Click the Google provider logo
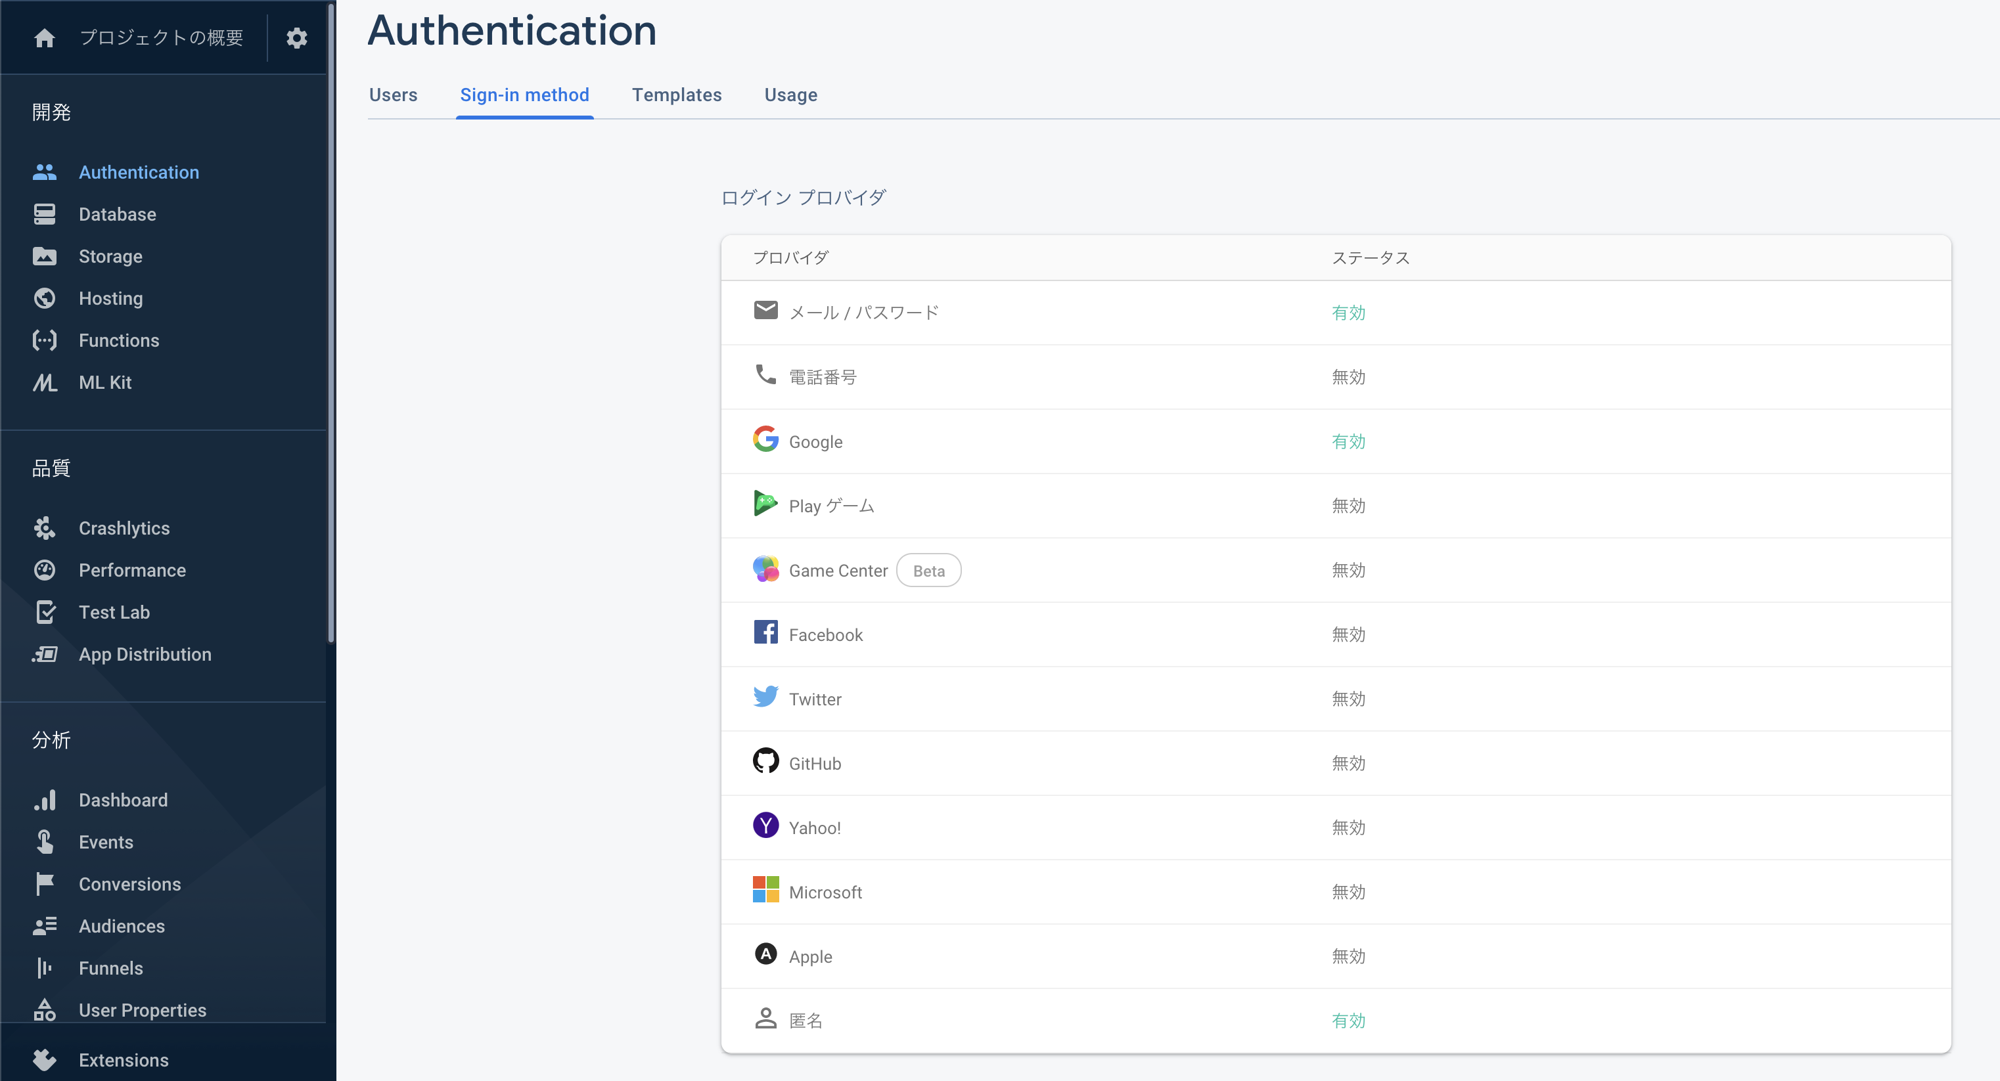Screen dimensions: 2000x1081 coord(765,439)
